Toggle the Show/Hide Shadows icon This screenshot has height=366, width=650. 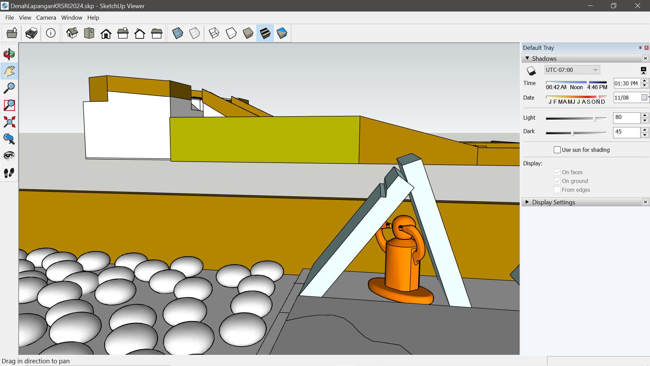pos(531,71)
